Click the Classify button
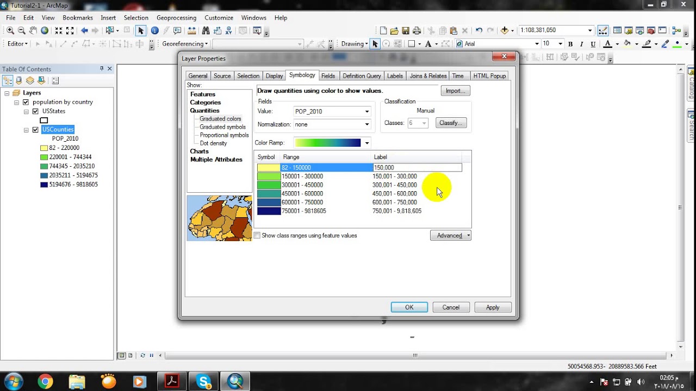 pyautogui.click(x=451, y=123)
